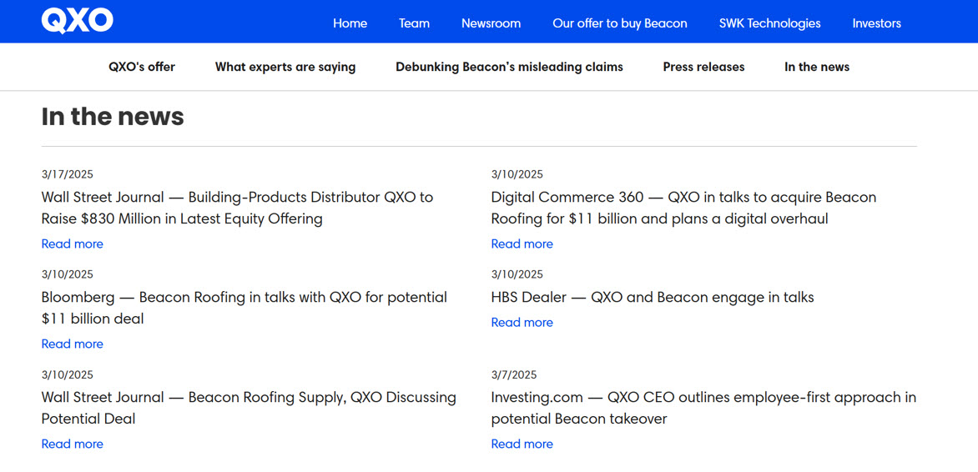Go to Press releases tab
The height and width of the screenshot is (472, 978).
click(703, 67)
